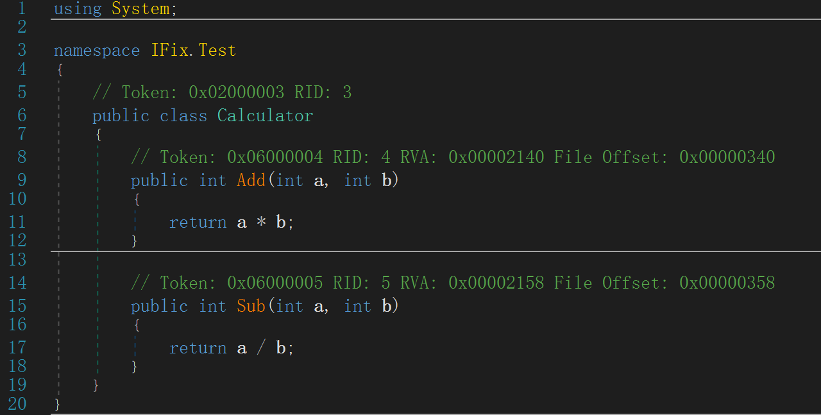Click the Calculator class name
Image resolution: width=821 pixels, height=415 pixels.
click(x=264, y=115)
